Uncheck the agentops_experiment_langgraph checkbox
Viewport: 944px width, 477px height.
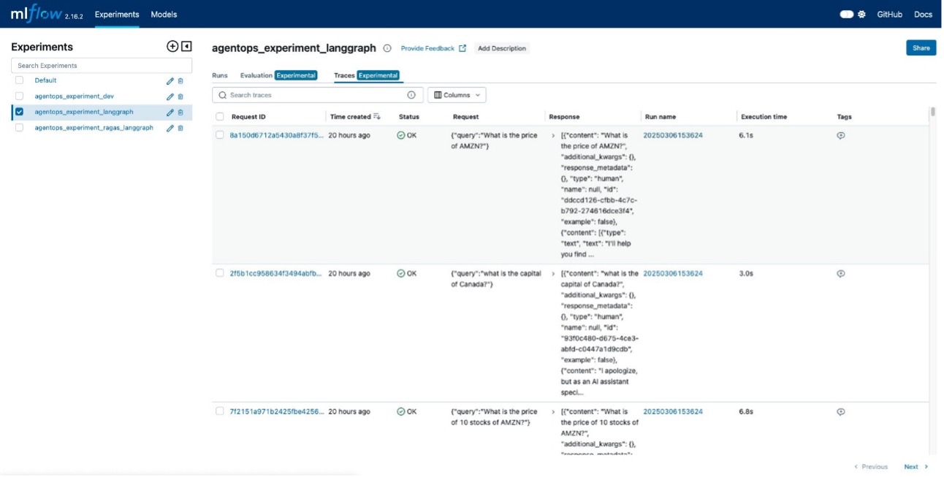(x=20, y=112)
